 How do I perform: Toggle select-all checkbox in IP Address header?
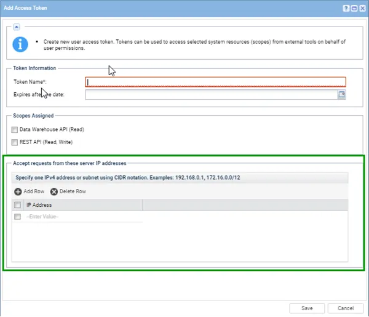17,205
